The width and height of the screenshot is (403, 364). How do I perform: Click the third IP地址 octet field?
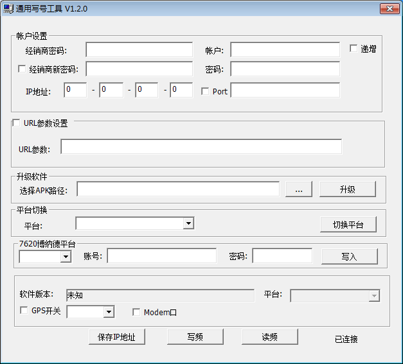(147, 90)
